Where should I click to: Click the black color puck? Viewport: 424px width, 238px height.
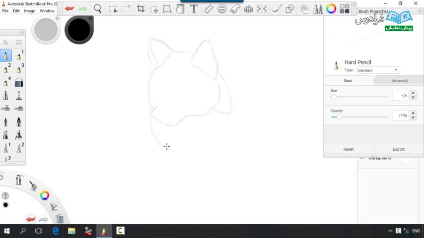coord(79,30)
